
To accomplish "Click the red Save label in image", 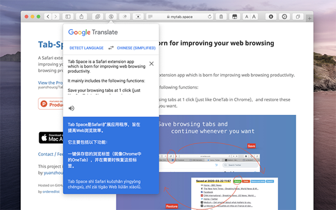I will click(x=251, y=146).
